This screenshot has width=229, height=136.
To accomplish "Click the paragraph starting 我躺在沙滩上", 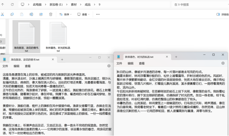I will [57, 129].
